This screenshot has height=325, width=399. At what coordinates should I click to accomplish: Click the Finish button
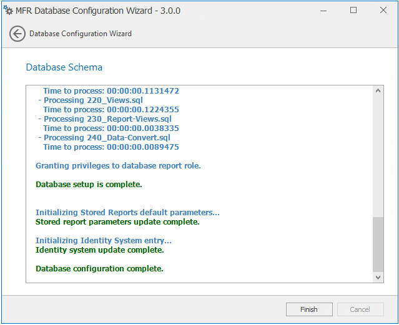(x=309, y=309)
